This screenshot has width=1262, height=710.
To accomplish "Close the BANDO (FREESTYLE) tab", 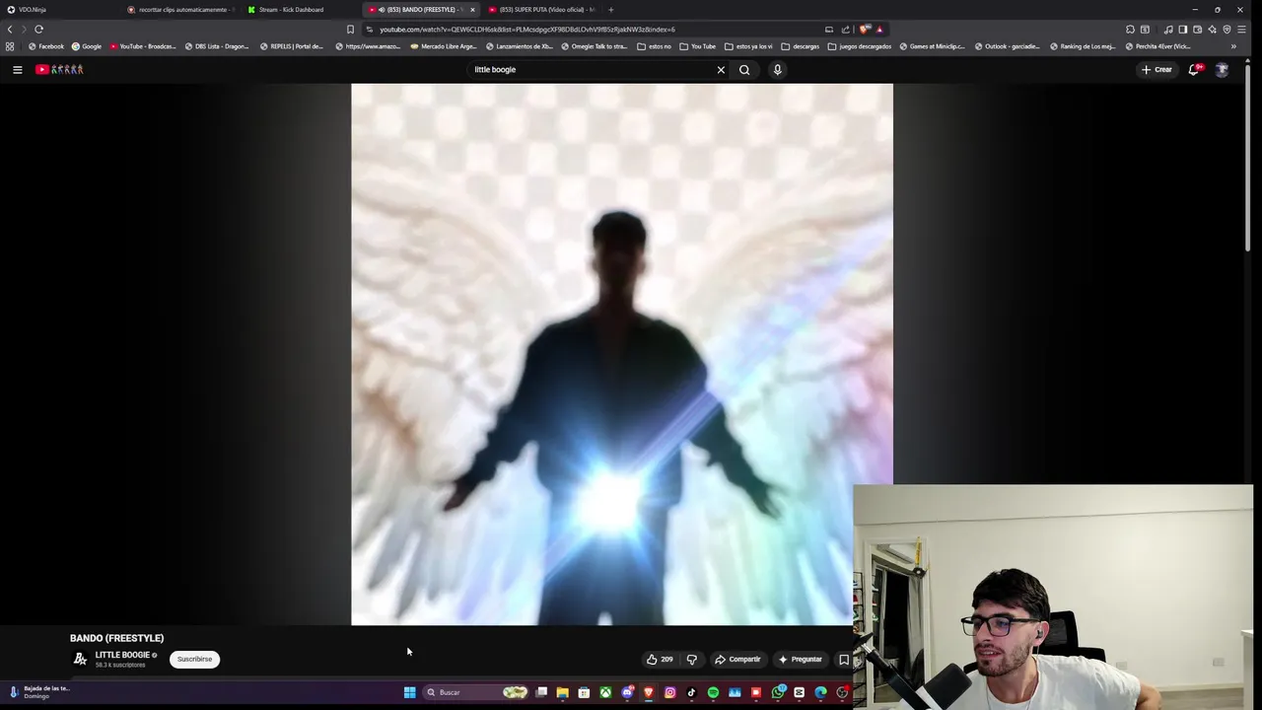I will pyautogui.click(x=472, y=10).
